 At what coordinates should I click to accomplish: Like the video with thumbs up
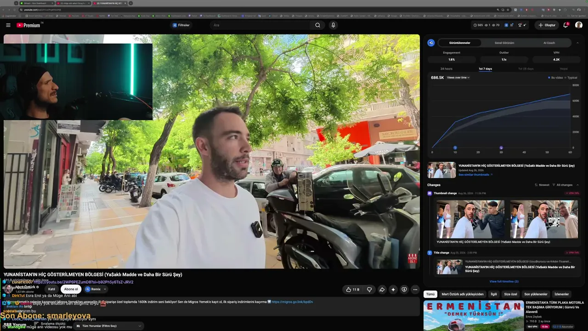353,290
